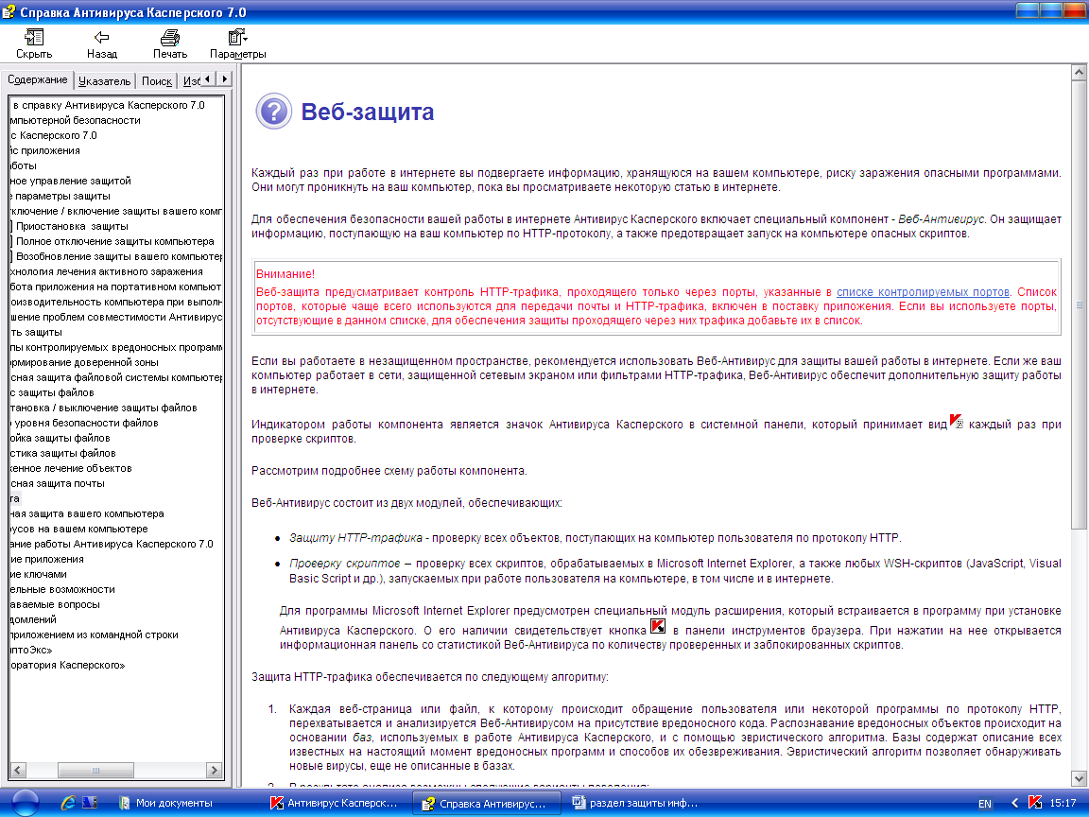Select 'стика защиты файлов' topic
This screenshot has width=1089, height=817.
63,454
